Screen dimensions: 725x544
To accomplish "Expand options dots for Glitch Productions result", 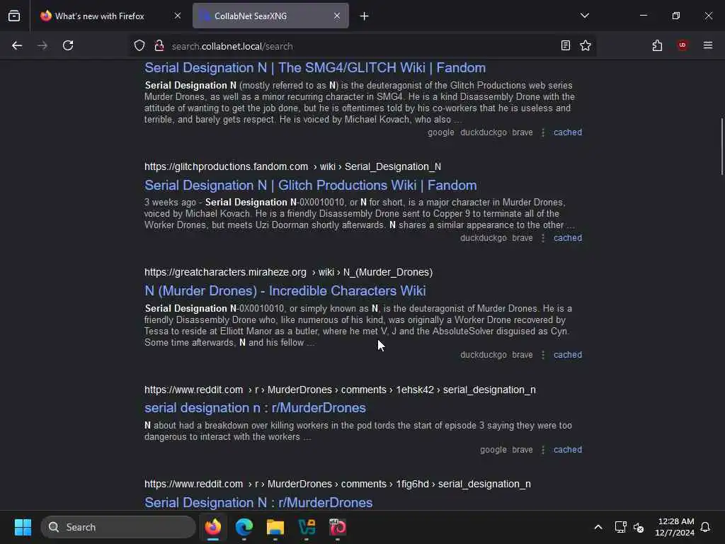I will (543, 238).
